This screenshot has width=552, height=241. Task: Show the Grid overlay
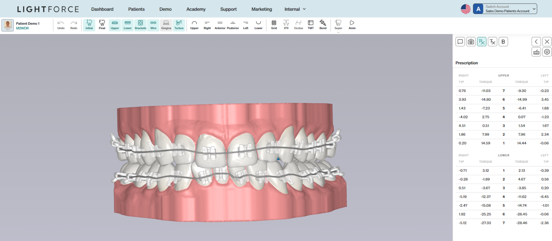pos(274,25)
